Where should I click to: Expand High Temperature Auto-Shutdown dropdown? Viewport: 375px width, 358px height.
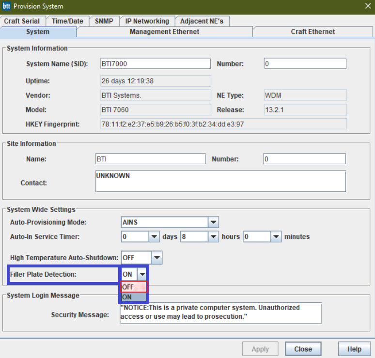157,257
